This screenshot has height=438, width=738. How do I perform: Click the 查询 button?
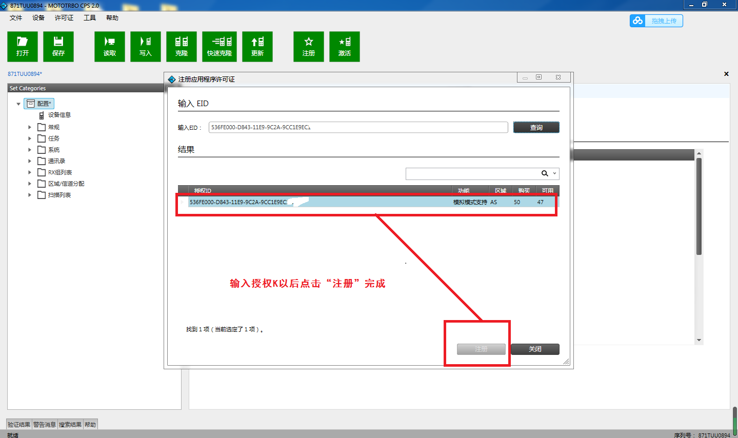pyautogui.click(x=536, y=127)
